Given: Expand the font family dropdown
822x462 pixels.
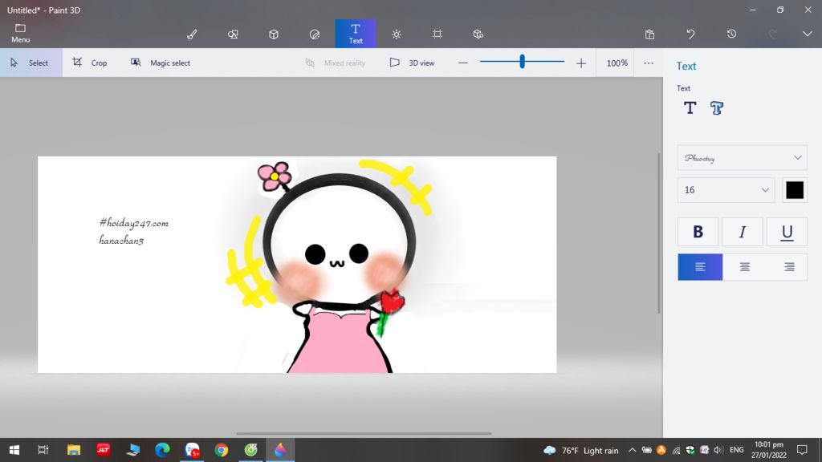Looking at the screenshot, I should pos(742,157).
